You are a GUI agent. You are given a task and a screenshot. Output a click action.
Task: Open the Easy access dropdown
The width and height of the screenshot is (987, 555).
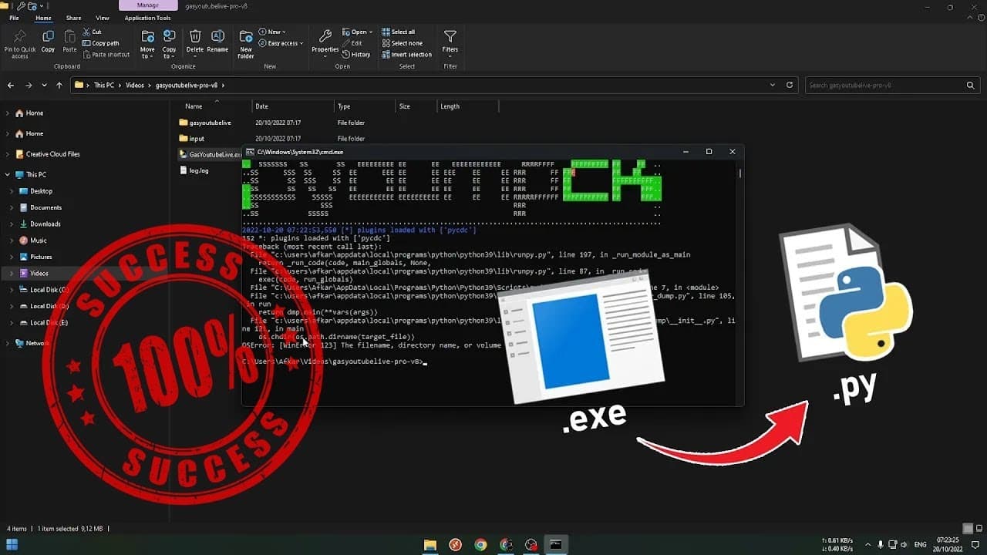click(x=281, y=43)
